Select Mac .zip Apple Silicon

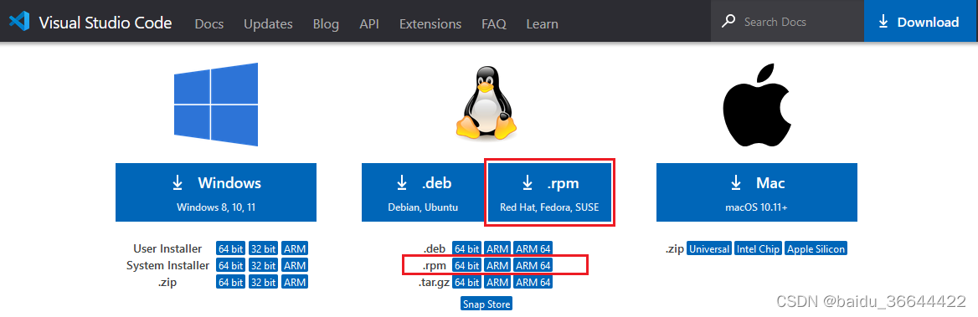(x=816, y=248)
